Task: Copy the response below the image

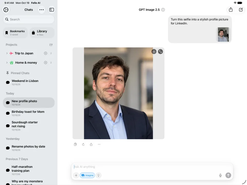Action: pyautogui.click(x=75, y=144)
